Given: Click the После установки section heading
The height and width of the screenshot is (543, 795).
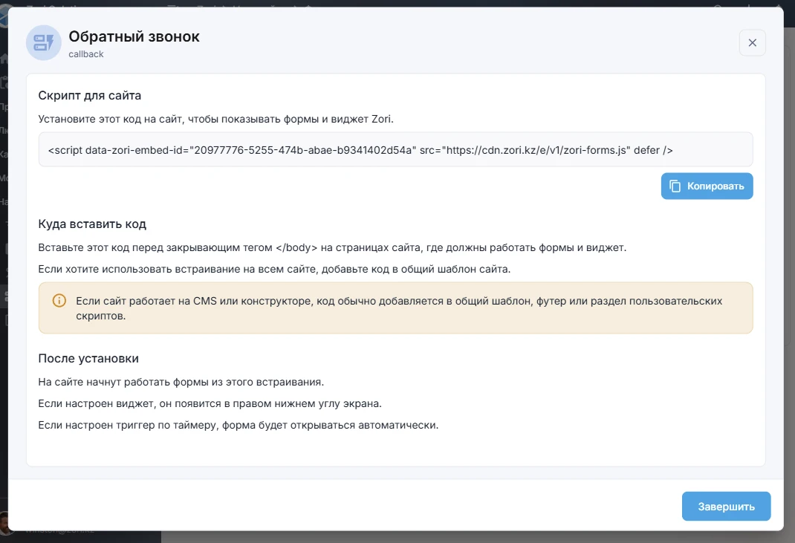Looking at the screenshot, I should (87, 358).
